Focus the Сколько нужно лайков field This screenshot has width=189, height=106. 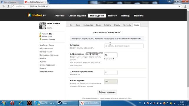(111, 72)
